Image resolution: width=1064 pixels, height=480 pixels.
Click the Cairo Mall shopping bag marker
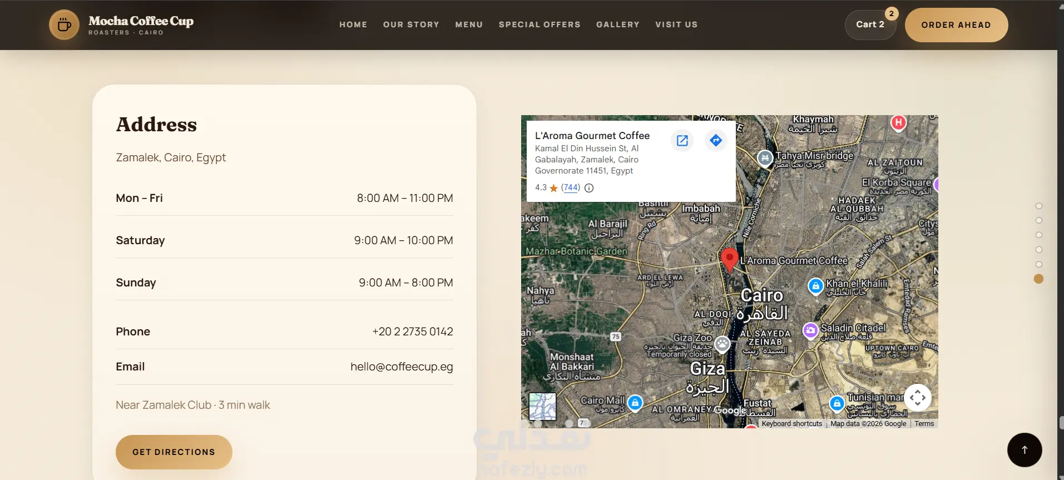click(635, 402)
